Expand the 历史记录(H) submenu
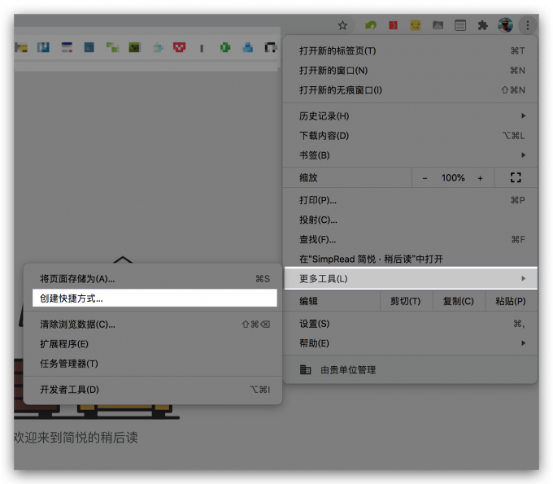This screenshot has width=553, height=484. 411,116
